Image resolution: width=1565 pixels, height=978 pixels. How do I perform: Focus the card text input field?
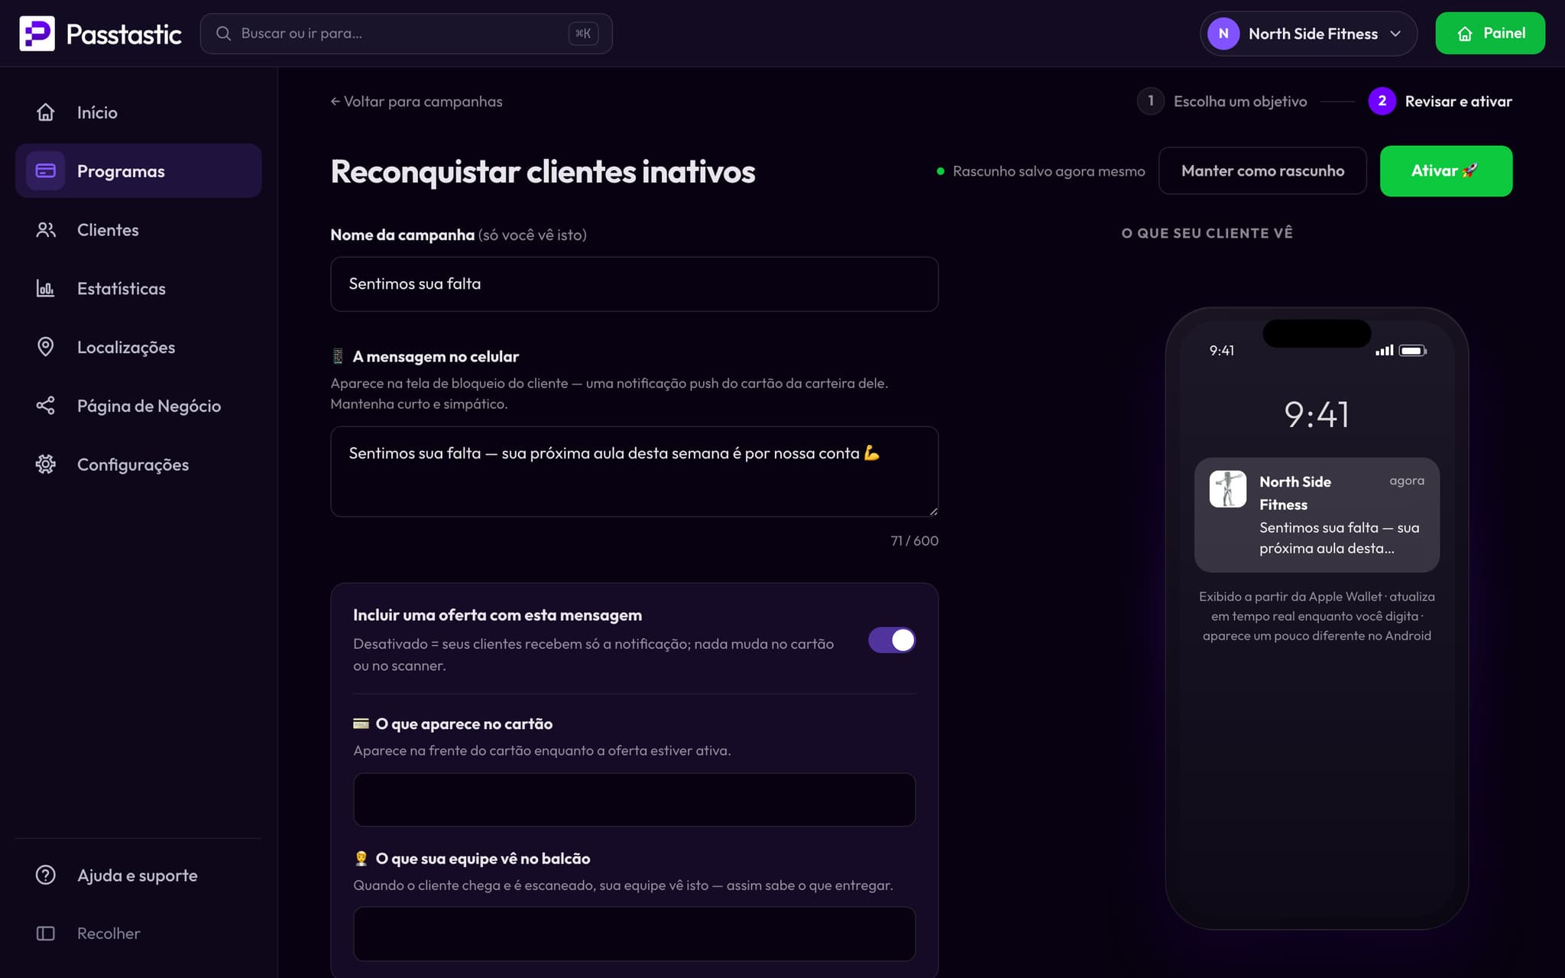pos(634,799)
